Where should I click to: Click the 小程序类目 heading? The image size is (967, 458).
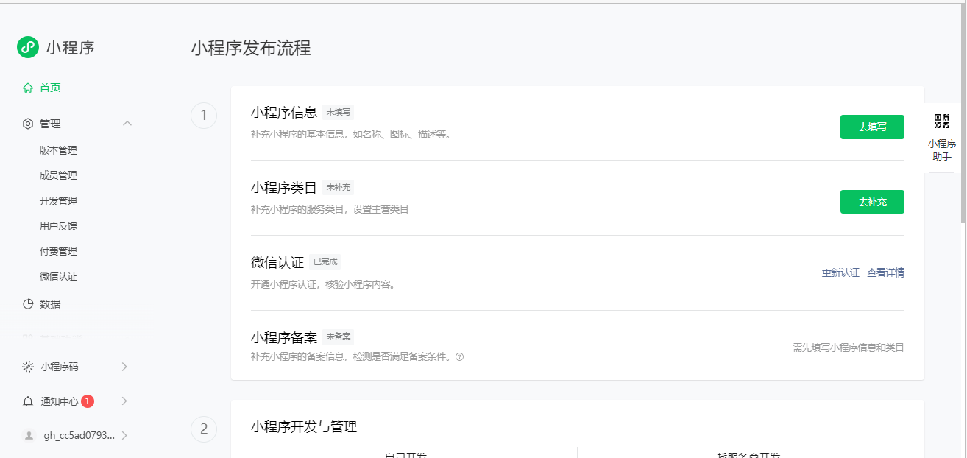pos(284,187)
